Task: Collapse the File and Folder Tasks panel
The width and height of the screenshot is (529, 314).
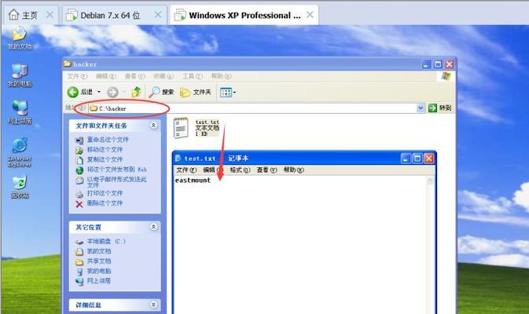Action: [153, 126]
